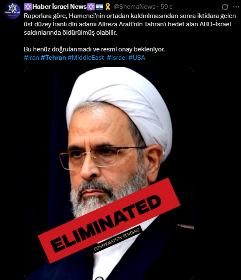Image resolution: width=241 pixels, height=280 pixels.
Task: Open the three-dot more options menu
Action: click(236, 7)
